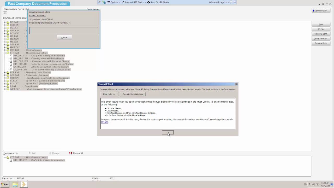The width and height of the screenshot is (334, 188).
Task: Click the 0.CAT Empty Letters folder icon
Action: [8, 86]
